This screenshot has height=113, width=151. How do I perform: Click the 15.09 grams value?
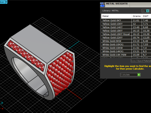[x=136, y=55]
